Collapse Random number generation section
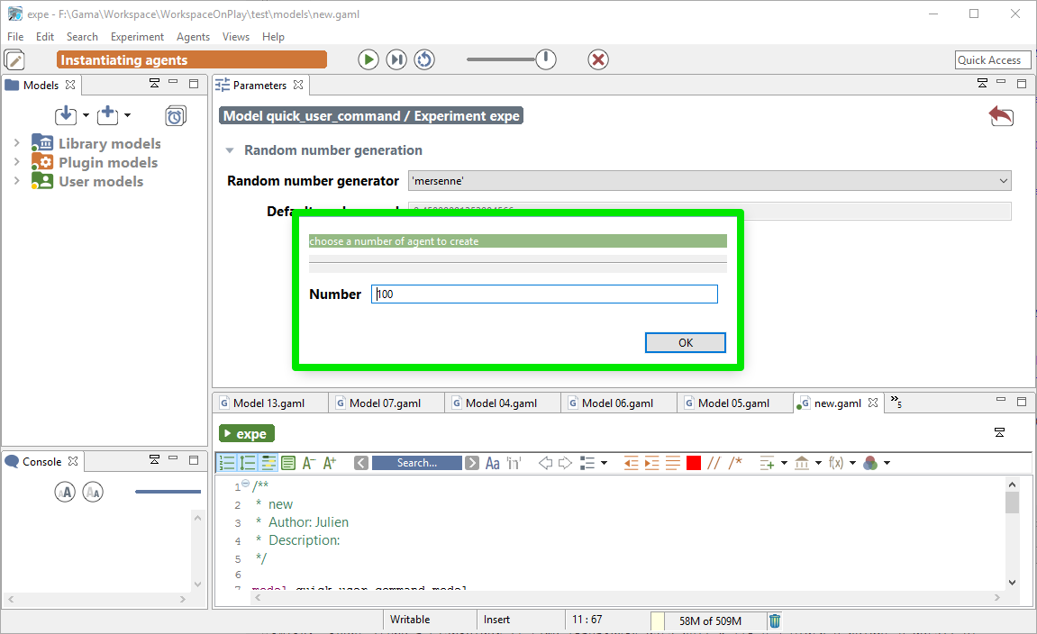The height and width of the screenshot is (634, 1037). (230, 150)
